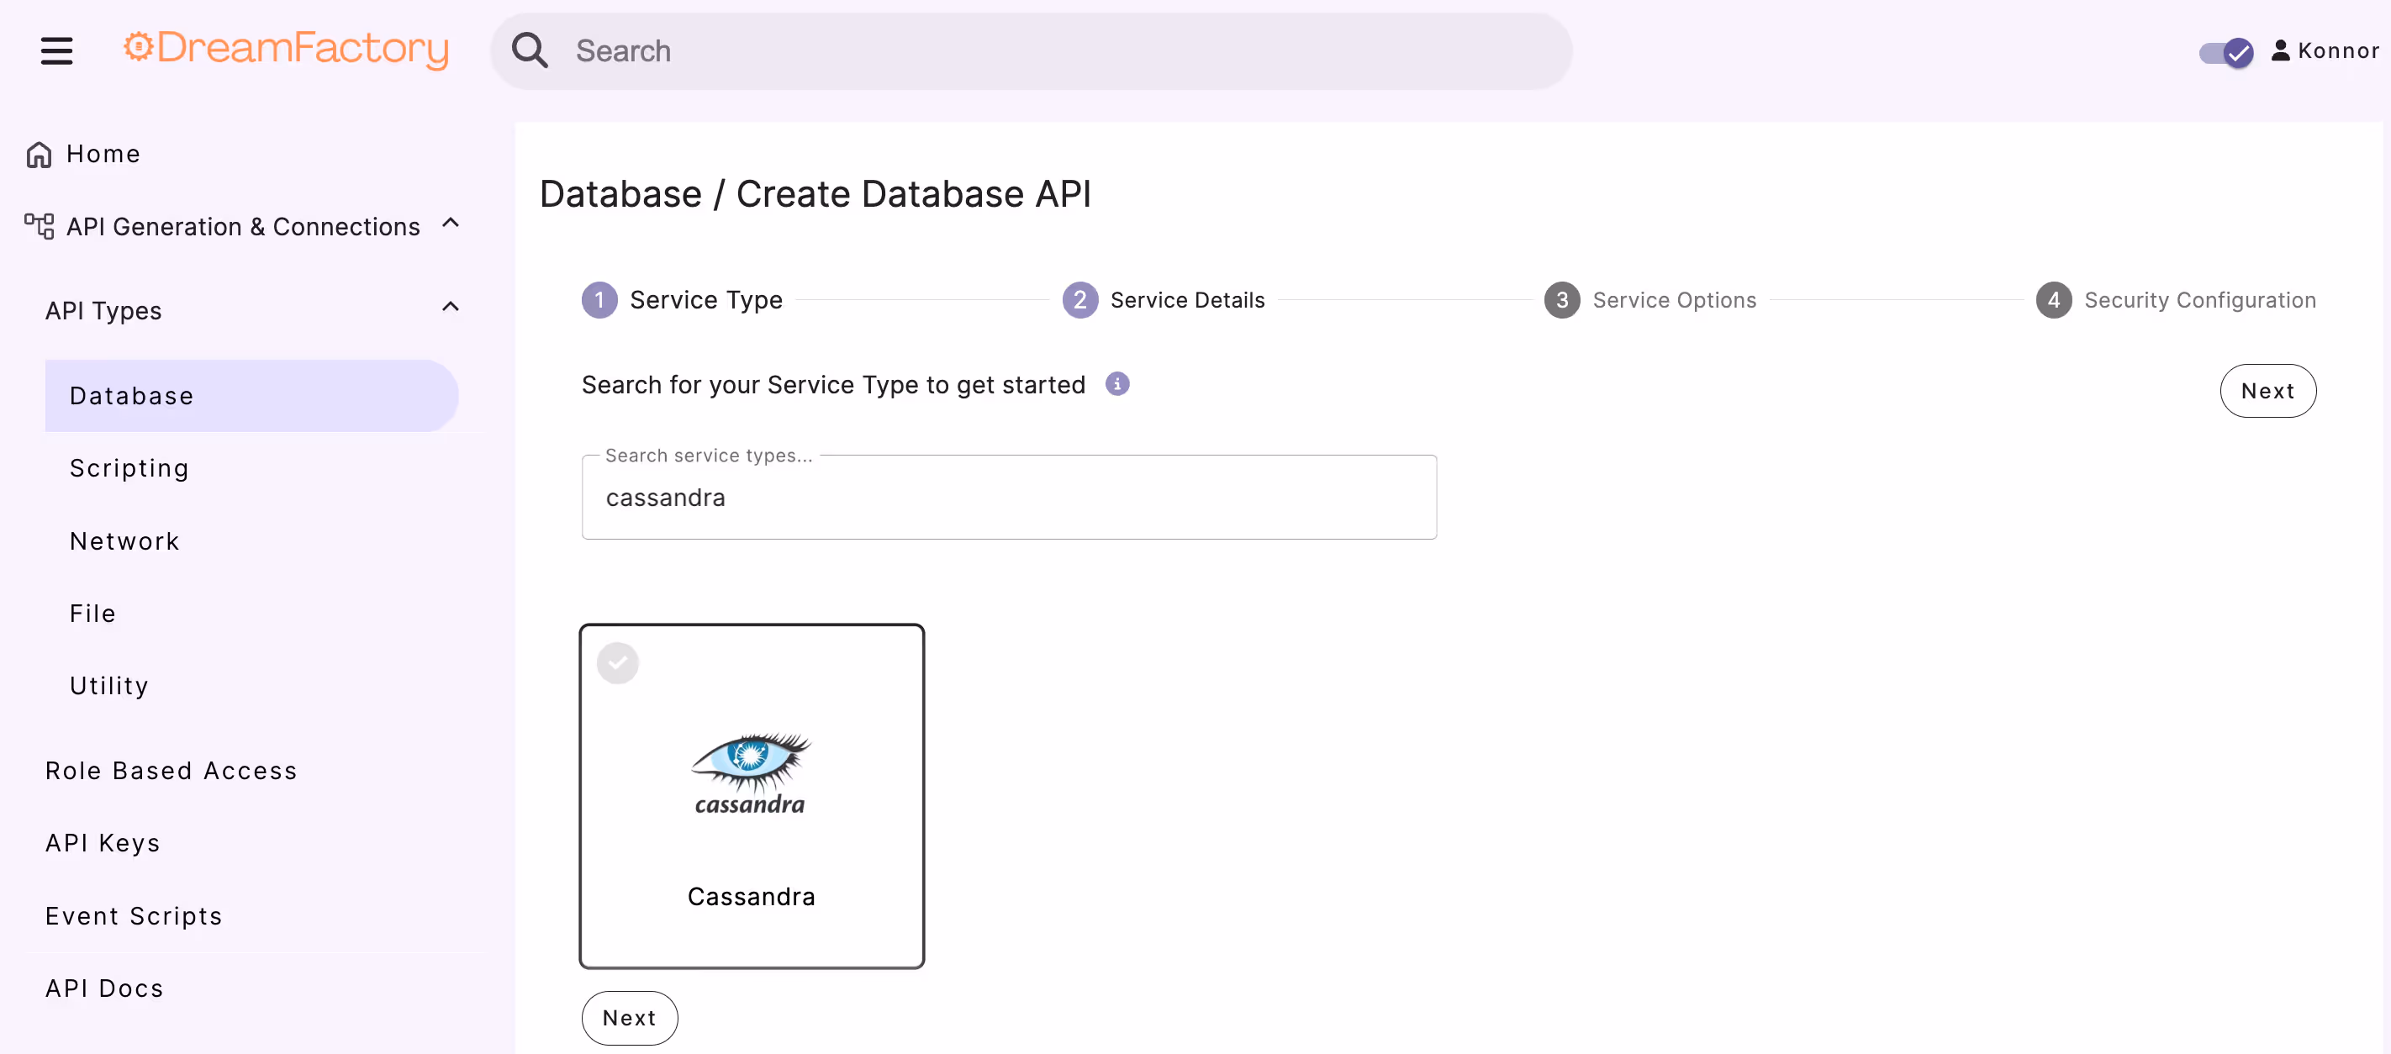Click the Cassandra eye logo
2391x1054 pixels.
tap(751, 774)
